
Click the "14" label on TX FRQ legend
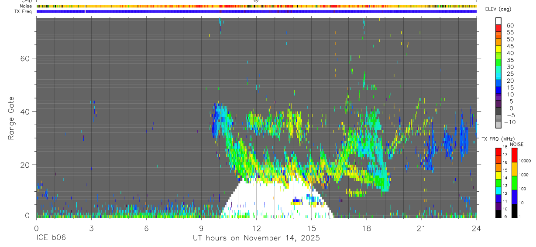click(x=505, y=178)
